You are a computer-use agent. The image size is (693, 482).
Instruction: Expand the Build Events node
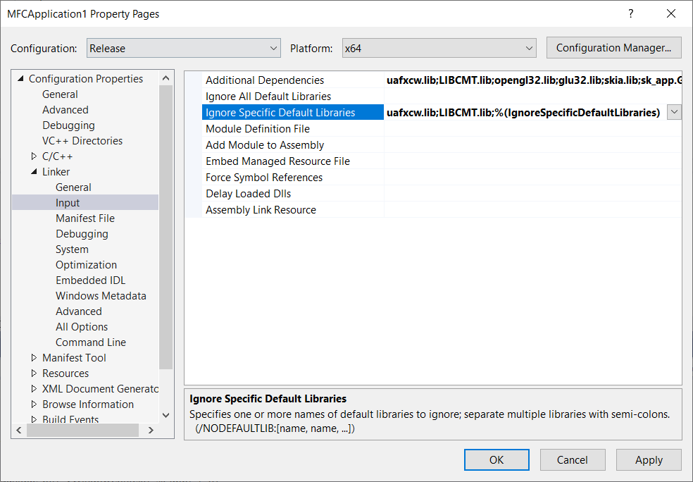pos(34,419)
